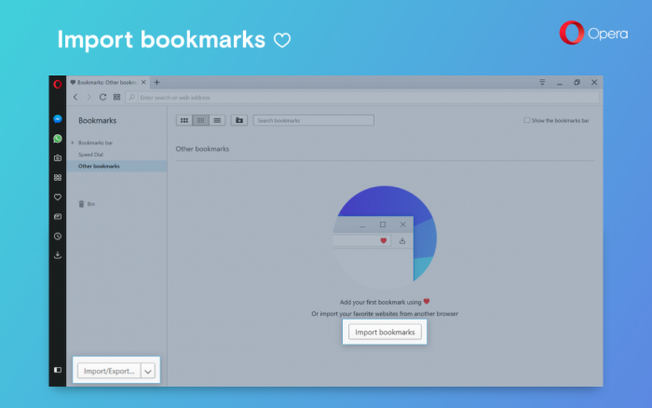
Task: Open the Import/Export dropdown arrow
Action: 148,371
